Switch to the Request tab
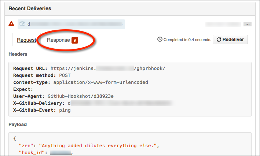Viewport: 260px width, 156px height. coord(26,40)
